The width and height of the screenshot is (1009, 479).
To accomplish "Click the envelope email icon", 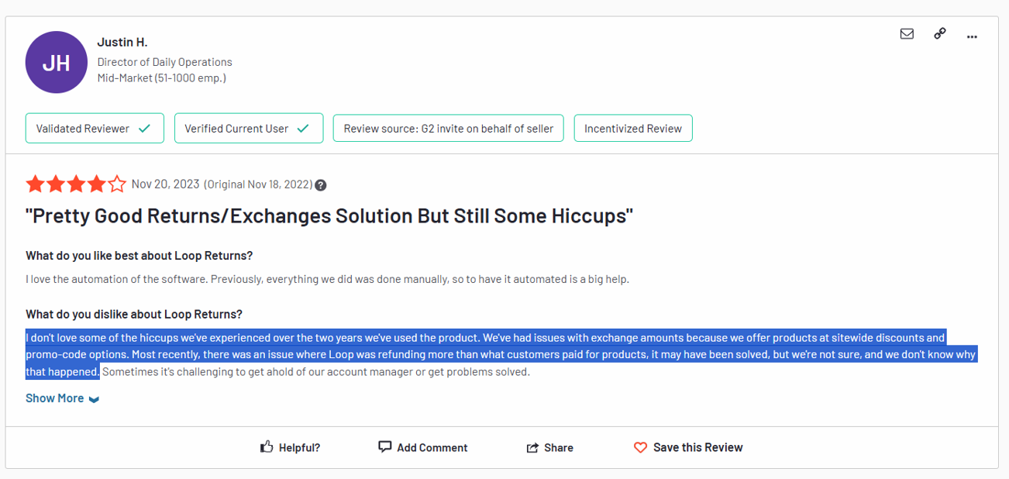I will [x=907, y=34].
